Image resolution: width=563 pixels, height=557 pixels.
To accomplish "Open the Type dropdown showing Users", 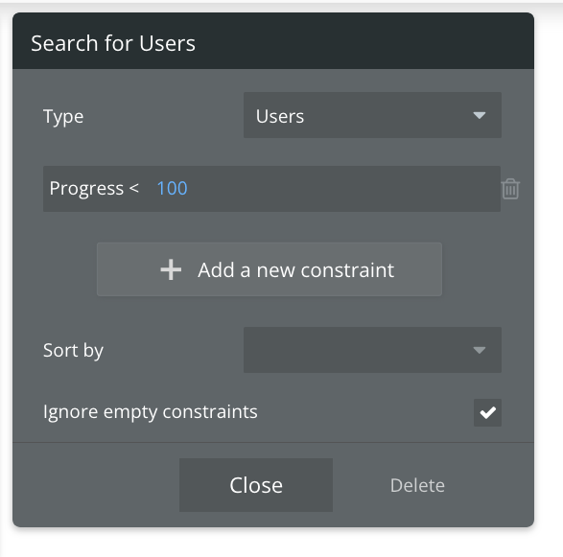I will pyautogui.click(x=372, y=115).
